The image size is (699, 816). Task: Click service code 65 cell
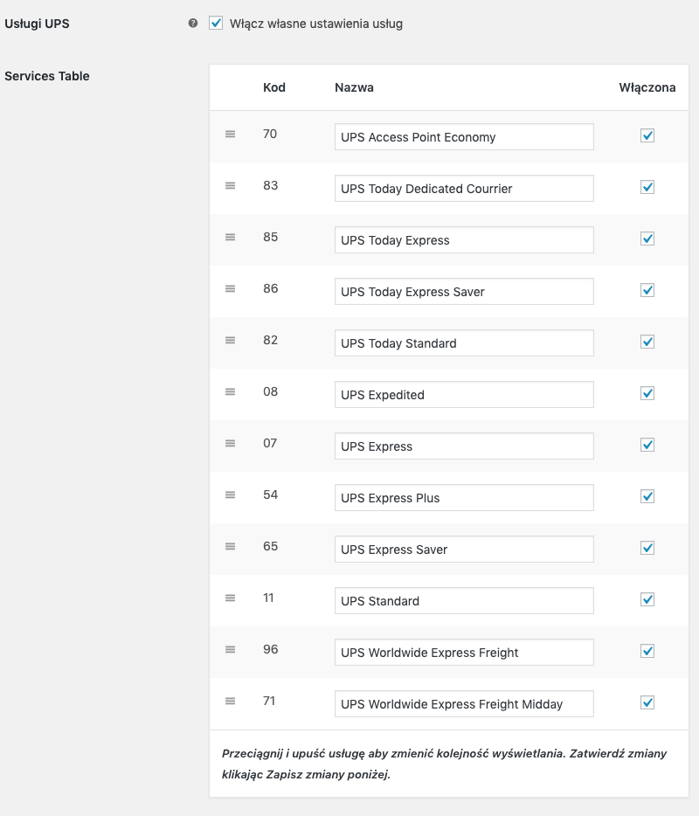270,546
